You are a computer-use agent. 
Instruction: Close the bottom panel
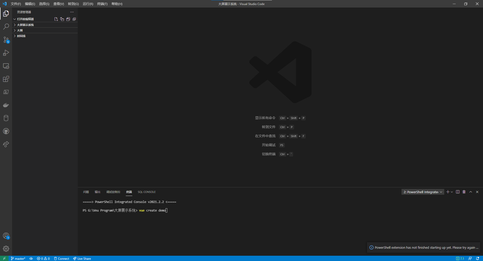point(477,192)
